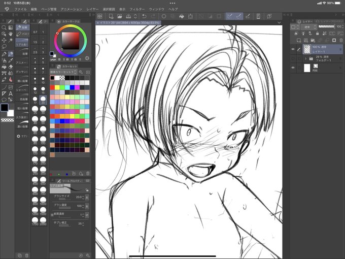Screen dimensions: 345x259
Task: Select the Text tool
Action: 11,93
